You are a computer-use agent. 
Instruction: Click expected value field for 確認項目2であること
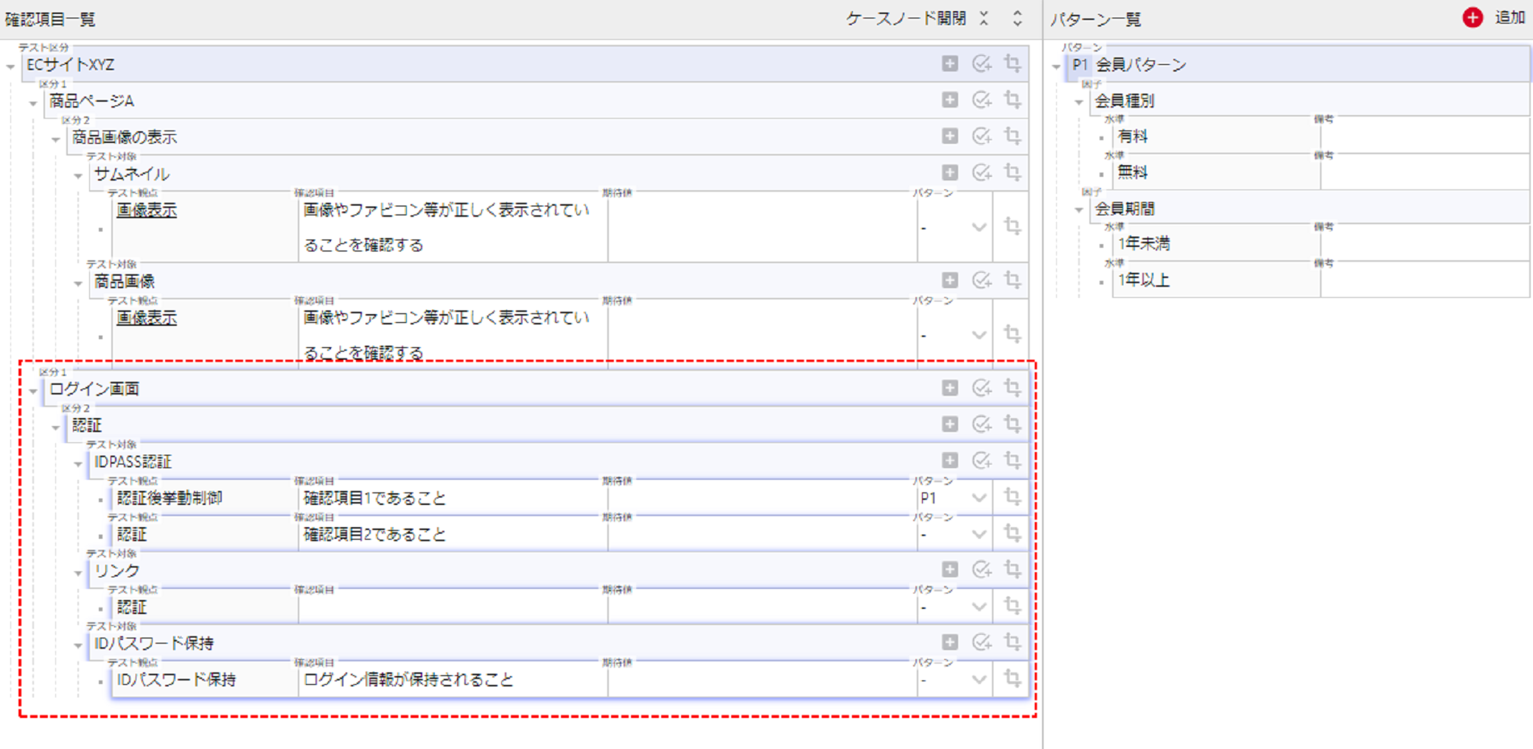pyautogui.click(x=762, y=534)
